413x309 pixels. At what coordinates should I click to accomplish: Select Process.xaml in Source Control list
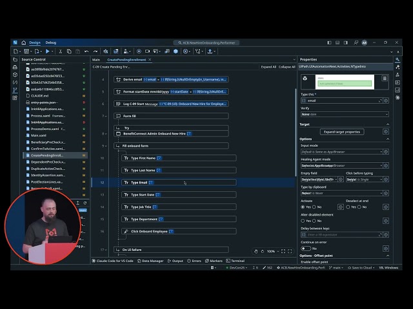click(56, 116)
